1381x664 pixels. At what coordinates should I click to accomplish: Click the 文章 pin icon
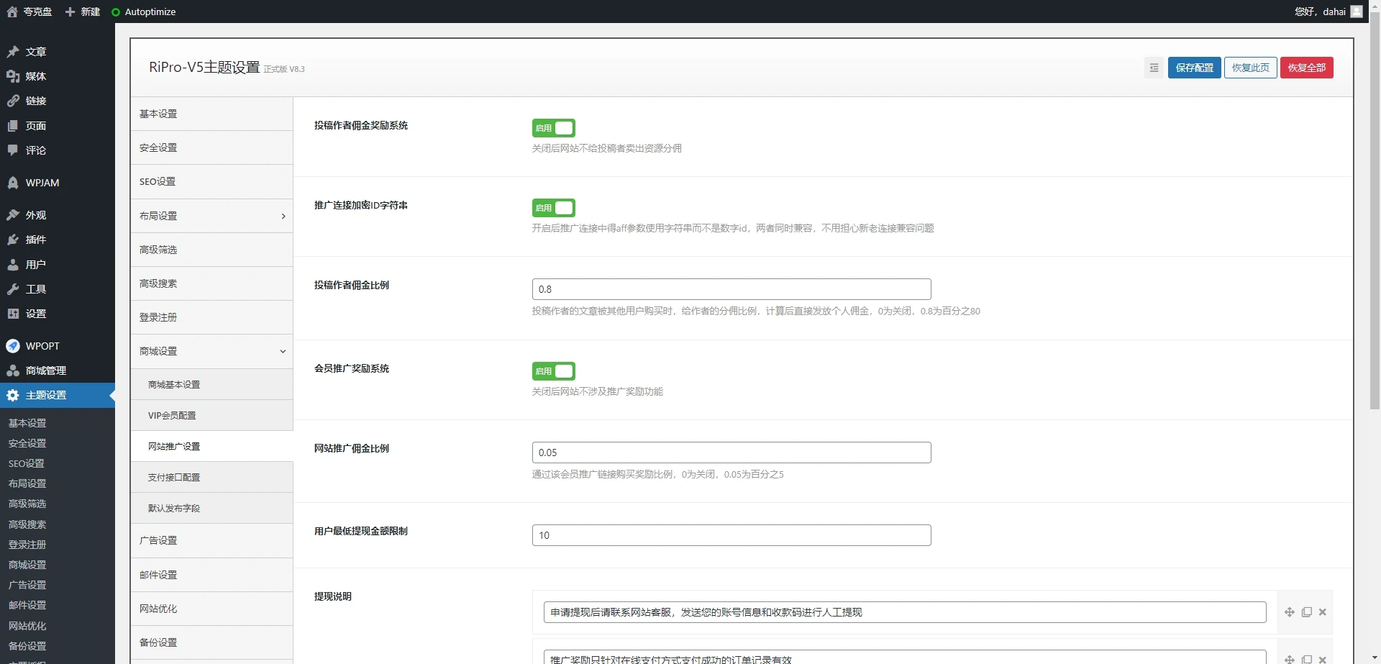(13, 52)
